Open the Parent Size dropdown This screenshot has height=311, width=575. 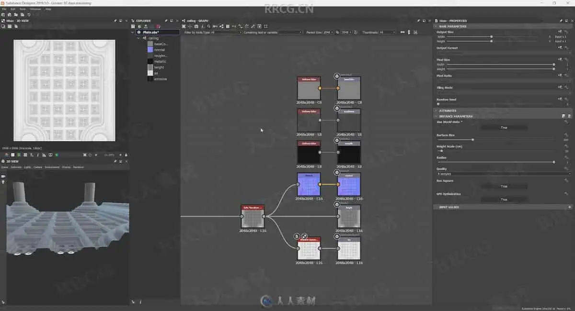pyautogui.click(x=328, y=32)
